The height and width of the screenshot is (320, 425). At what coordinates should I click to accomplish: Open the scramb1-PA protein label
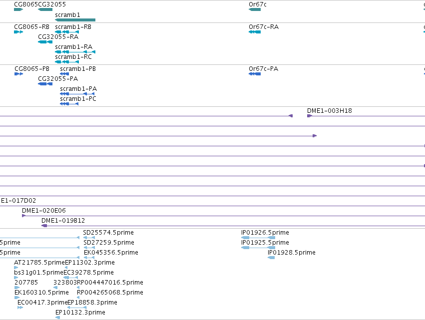point(78,89)
